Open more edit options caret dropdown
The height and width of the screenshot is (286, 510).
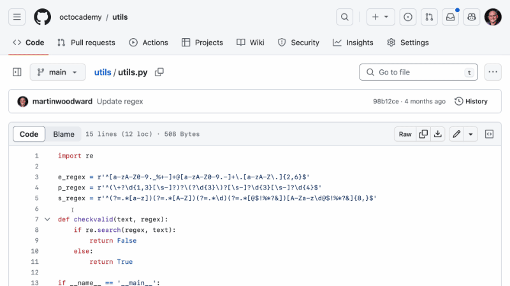pos(470,134)
